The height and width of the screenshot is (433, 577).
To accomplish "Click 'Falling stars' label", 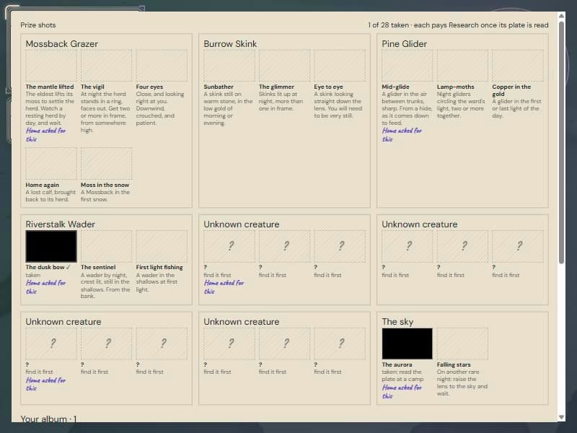I will [x=454, y=364].
